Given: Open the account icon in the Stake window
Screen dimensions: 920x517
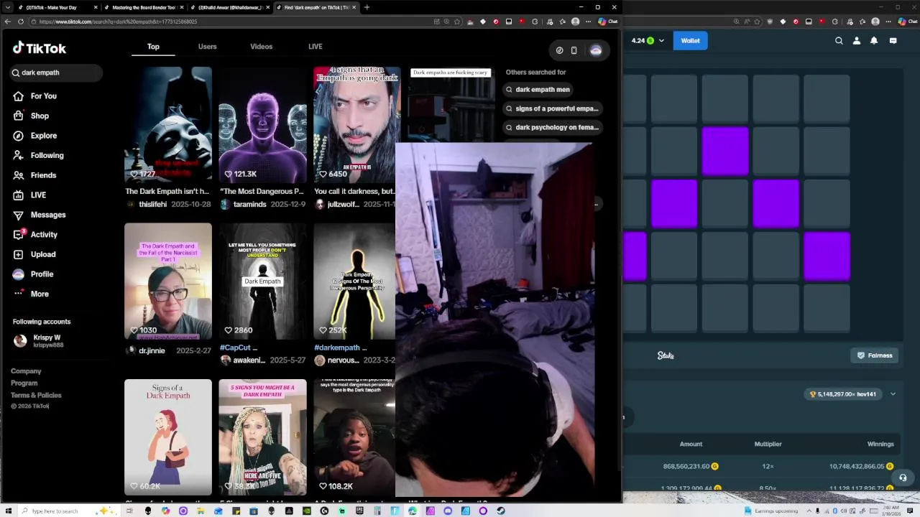Looking at the screenshot, I should [x=856, y=41].
